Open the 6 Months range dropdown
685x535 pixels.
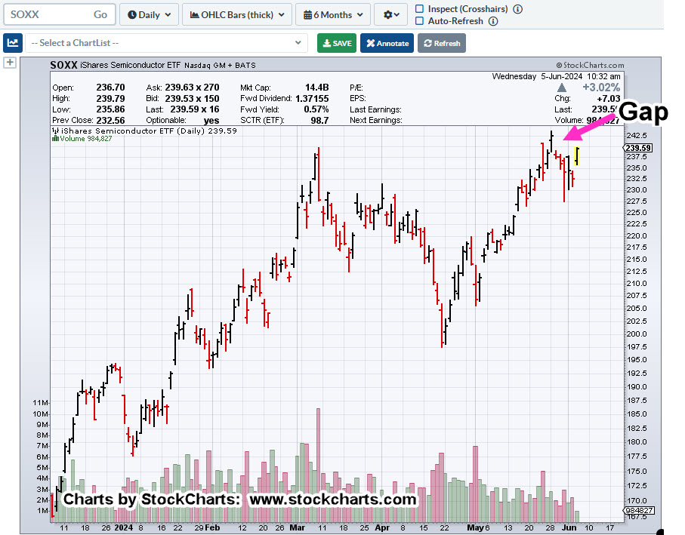pyautogui.click(x=332, y=14)
